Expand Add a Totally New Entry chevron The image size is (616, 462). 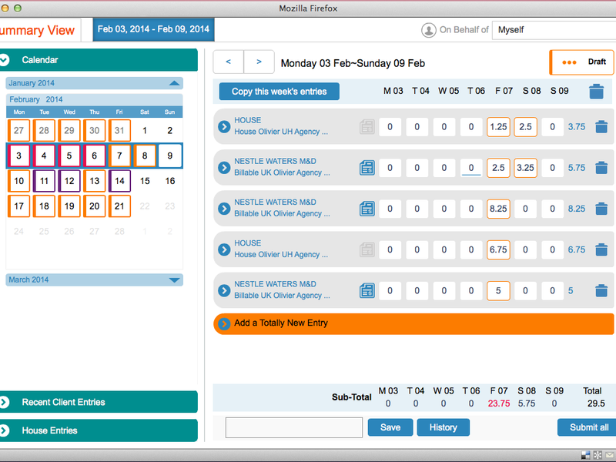(x=224, y=323)
